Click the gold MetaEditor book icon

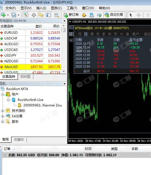[x=84, y=15]
